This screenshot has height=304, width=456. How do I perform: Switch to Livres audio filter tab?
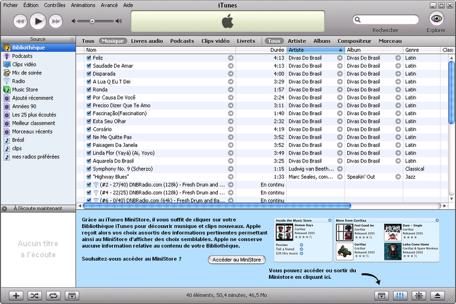pyautogui.click(x=147, y=41)
